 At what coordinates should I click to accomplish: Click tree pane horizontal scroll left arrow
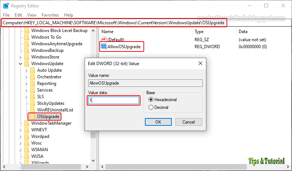(4, 167)
